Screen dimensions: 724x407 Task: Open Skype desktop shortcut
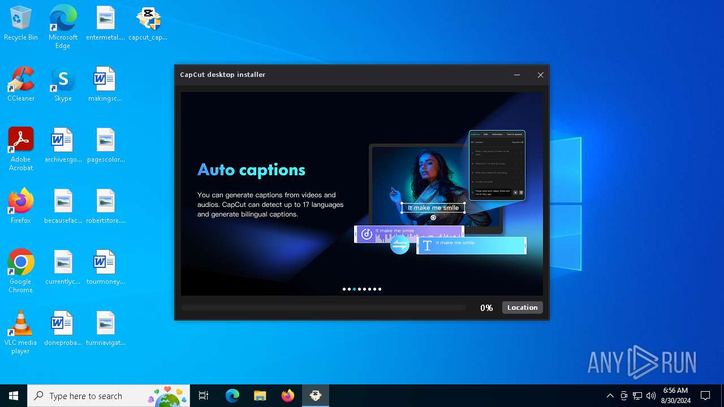click(x=63, y=85)
